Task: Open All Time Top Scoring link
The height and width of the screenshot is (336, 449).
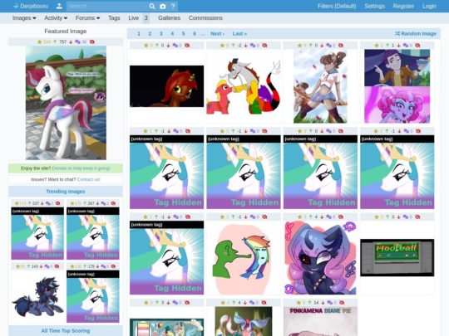Action: [66, 331]
